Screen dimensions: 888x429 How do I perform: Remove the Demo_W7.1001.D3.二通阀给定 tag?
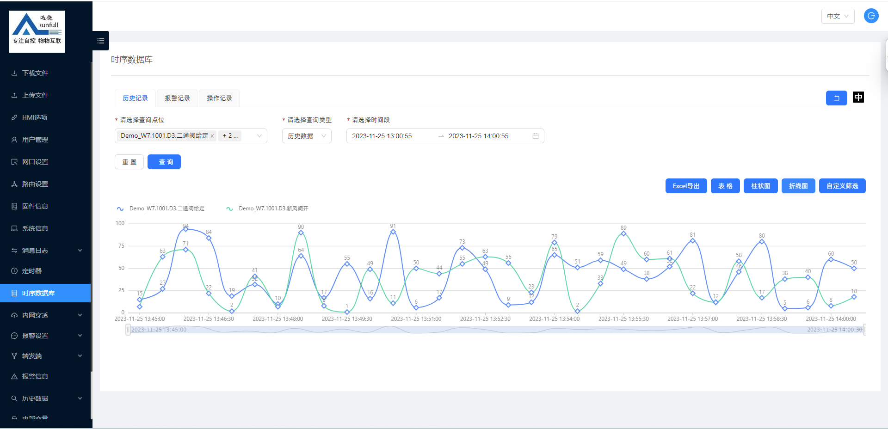coord(212,136)
